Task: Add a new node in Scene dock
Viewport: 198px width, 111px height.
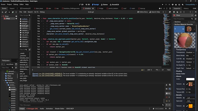Action: 2,12
